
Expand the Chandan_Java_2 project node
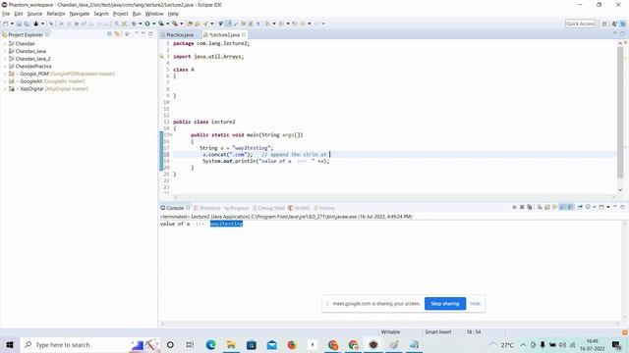point(5,59)
